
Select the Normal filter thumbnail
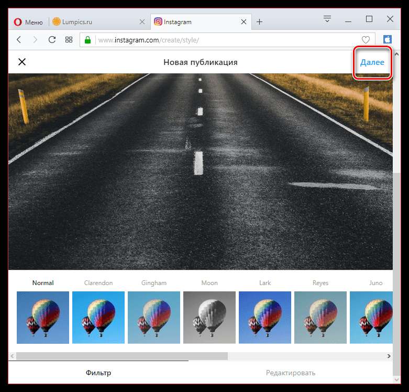pyautogui.click(x=43, y=318)
